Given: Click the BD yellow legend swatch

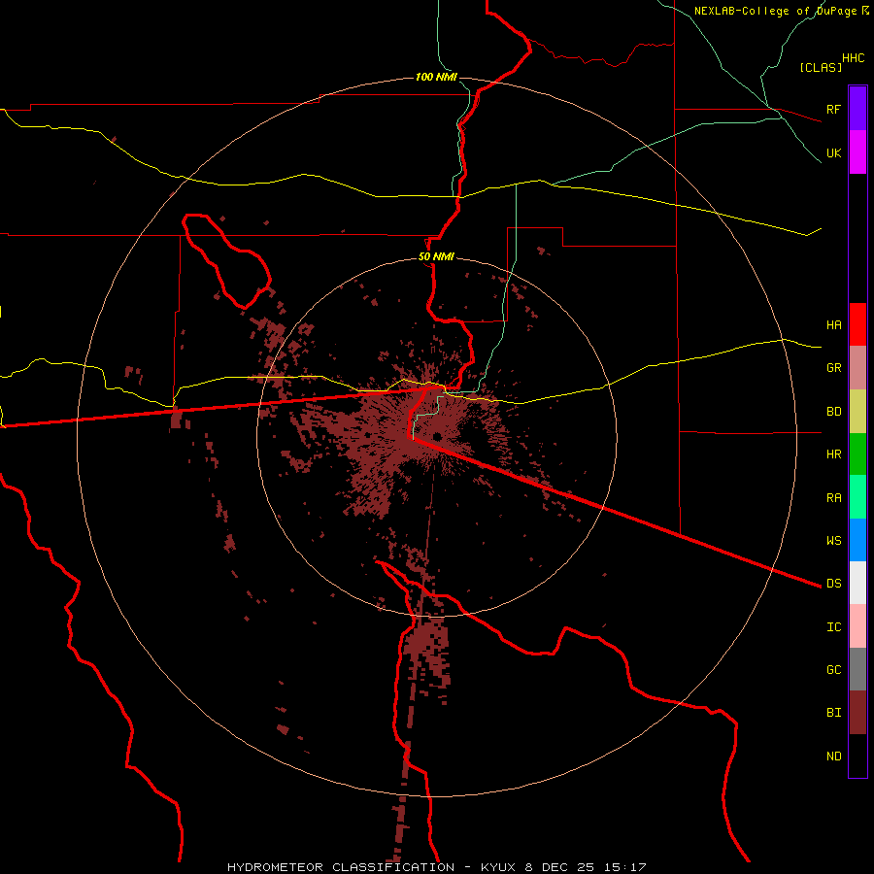Looking at the screenshot, I should coord(857,412).
